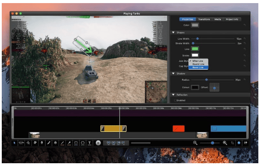Reset shadow Radius with its undo arrow
Image resolution: width=261 pixels, height=165 pixels.
245,80
